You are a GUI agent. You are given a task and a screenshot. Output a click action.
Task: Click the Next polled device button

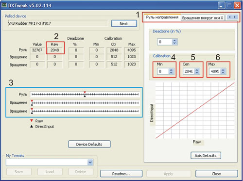[x=124, y=24]
